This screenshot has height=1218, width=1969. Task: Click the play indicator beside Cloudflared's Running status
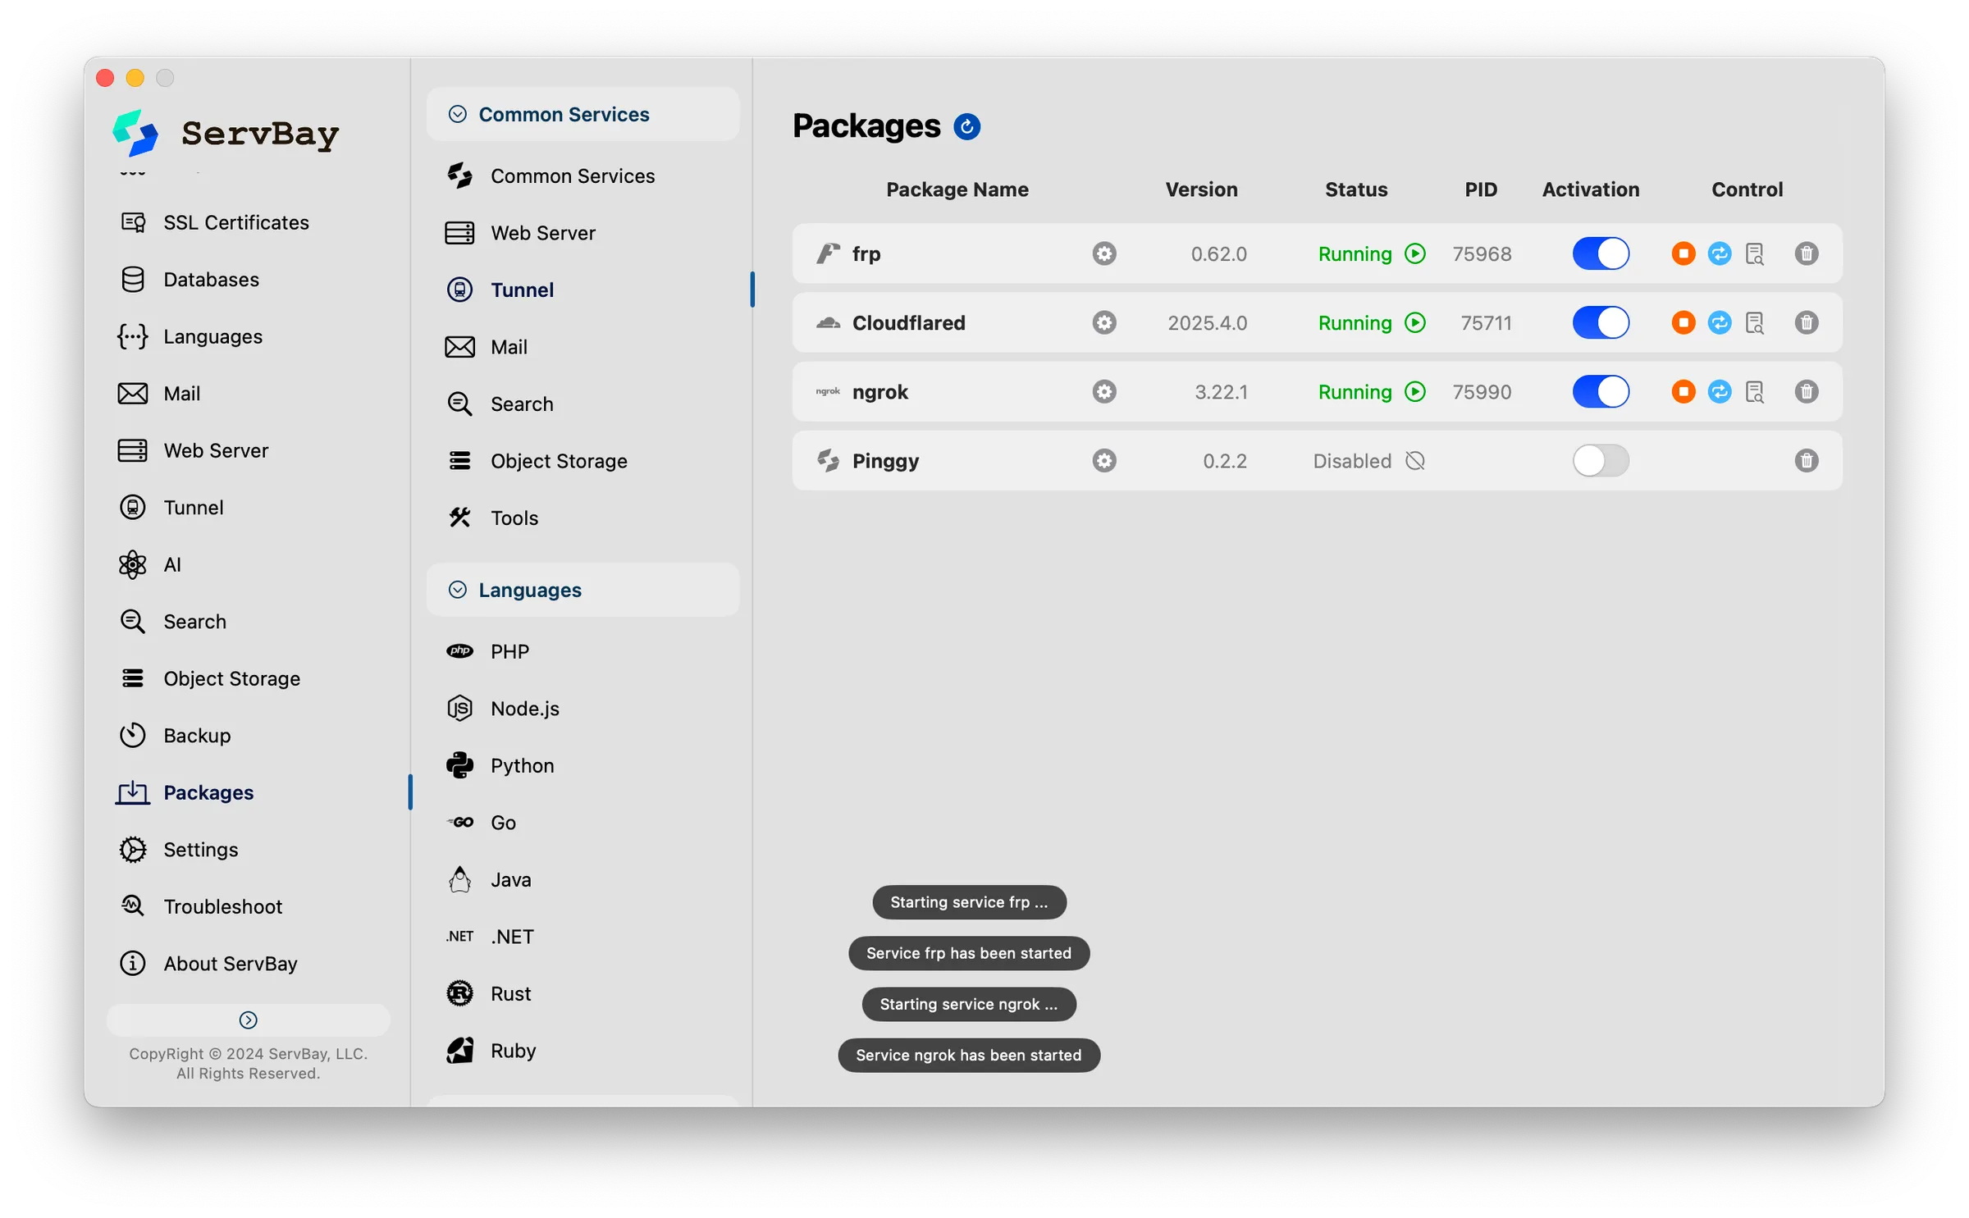(x=1414, y=323)
